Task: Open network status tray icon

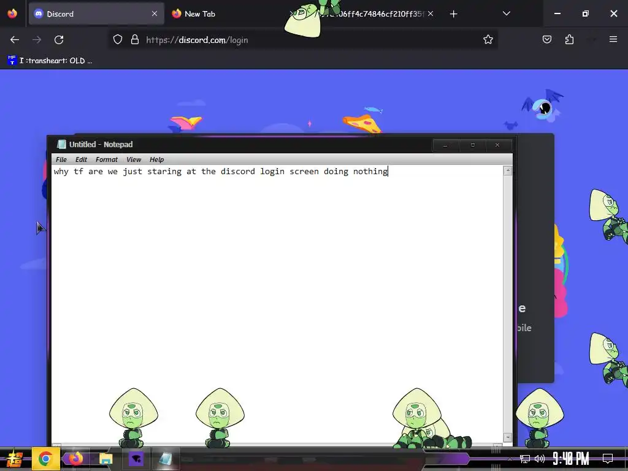Action: (525, 459)
